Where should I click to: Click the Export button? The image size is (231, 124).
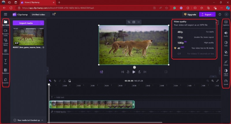click(x=207, y=14)
